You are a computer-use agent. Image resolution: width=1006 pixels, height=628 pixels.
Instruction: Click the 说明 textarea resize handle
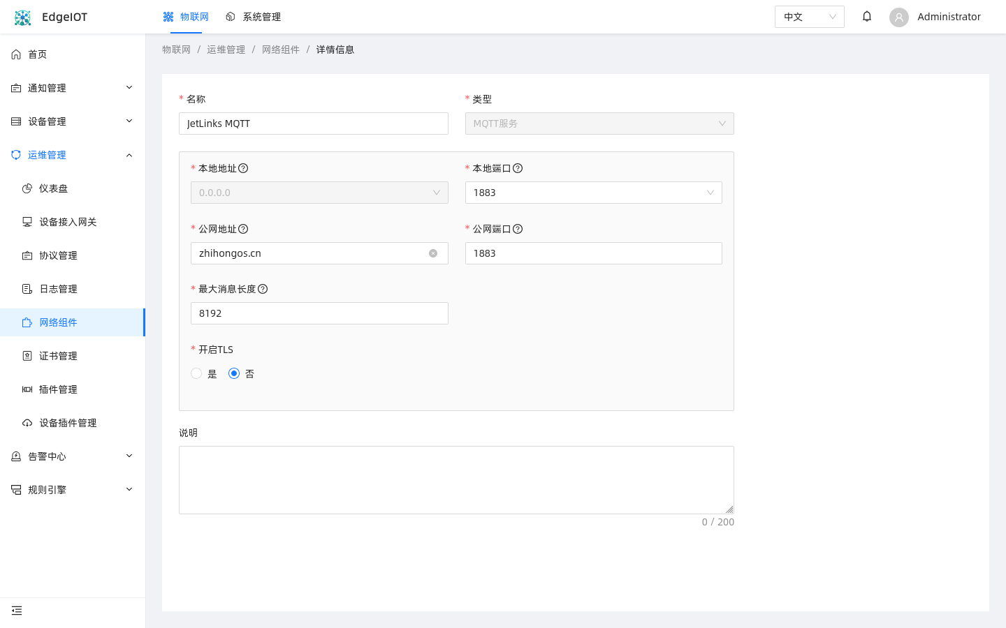click(729, 509)
